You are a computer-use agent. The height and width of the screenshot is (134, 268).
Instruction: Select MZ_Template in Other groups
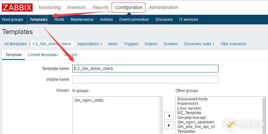(189, 113)
